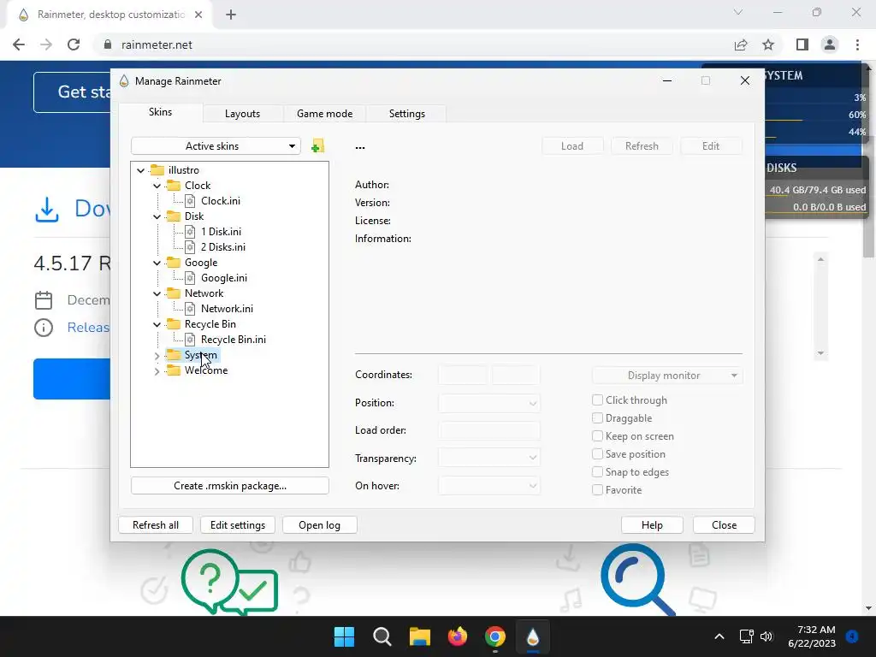
Task: Click the Edit settings button
Action: (x=238, y=525)
